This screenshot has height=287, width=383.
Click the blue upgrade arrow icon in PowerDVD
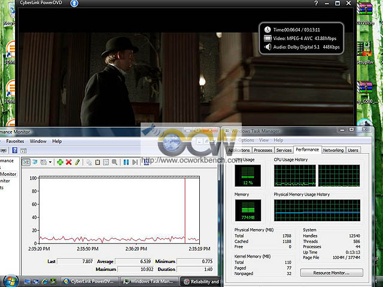(x=74, y=3)
